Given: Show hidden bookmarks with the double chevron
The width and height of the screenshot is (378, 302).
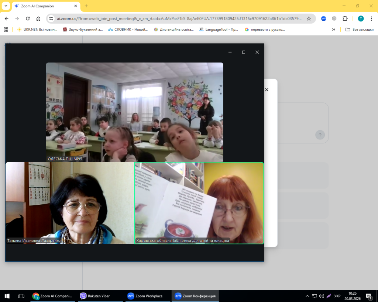Looking at the screenshot, I should pyautogui.click(x=334, y=29).
